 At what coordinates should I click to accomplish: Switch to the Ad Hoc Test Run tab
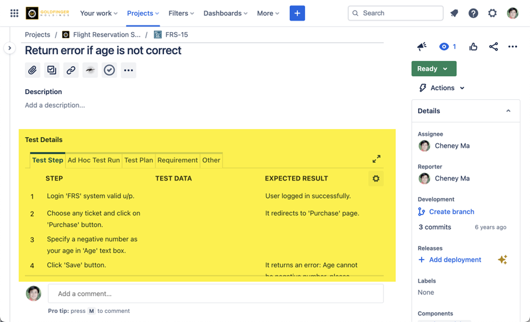[x=94, y=160]
